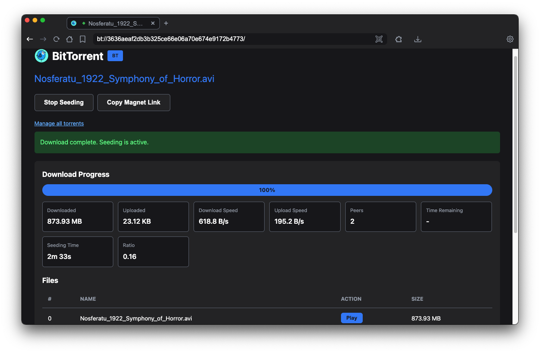Go back using the back arrow

click(x=30, y=39)
